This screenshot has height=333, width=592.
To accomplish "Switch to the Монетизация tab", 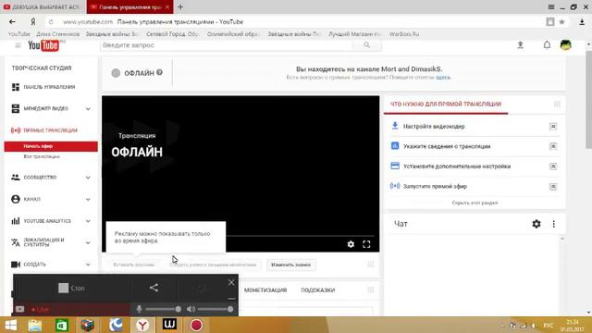I will [265, 290].
